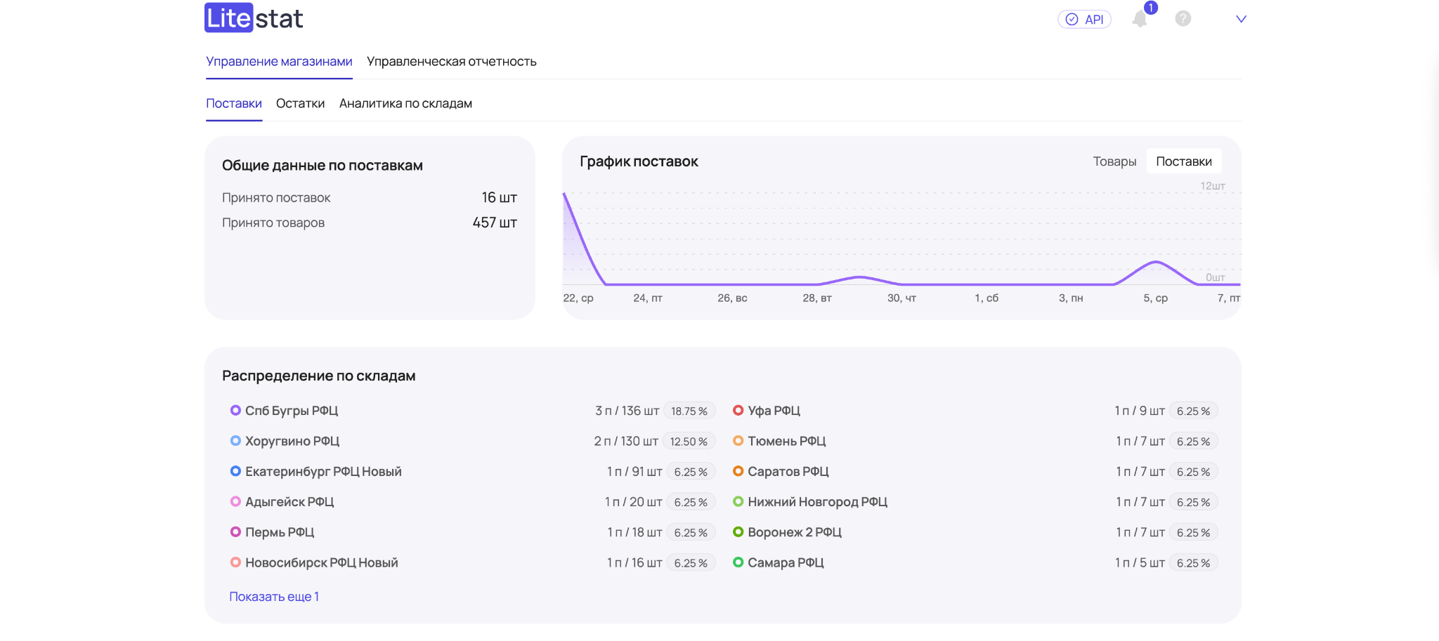Go to Аналитика по складам sub-tab
Screen dimensions: 1439x641
pos(405,104)
